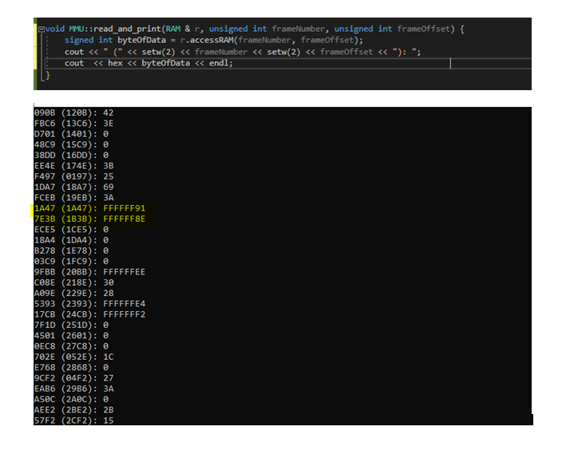Image resolution: width=562 pixels, height=466 pixels.
Task: Select console line A09E (229E): 28
Action: click(73, 293)
